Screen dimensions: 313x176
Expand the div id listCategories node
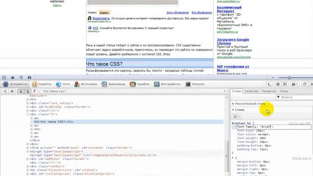click(x=27, y=174)
